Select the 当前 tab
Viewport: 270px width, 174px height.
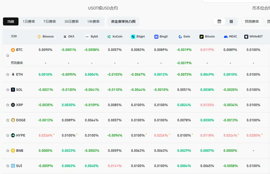click(11, 21)
